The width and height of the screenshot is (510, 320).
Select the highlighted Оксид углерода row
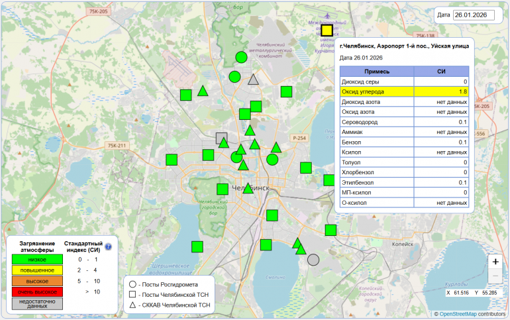tap(404, 91)
